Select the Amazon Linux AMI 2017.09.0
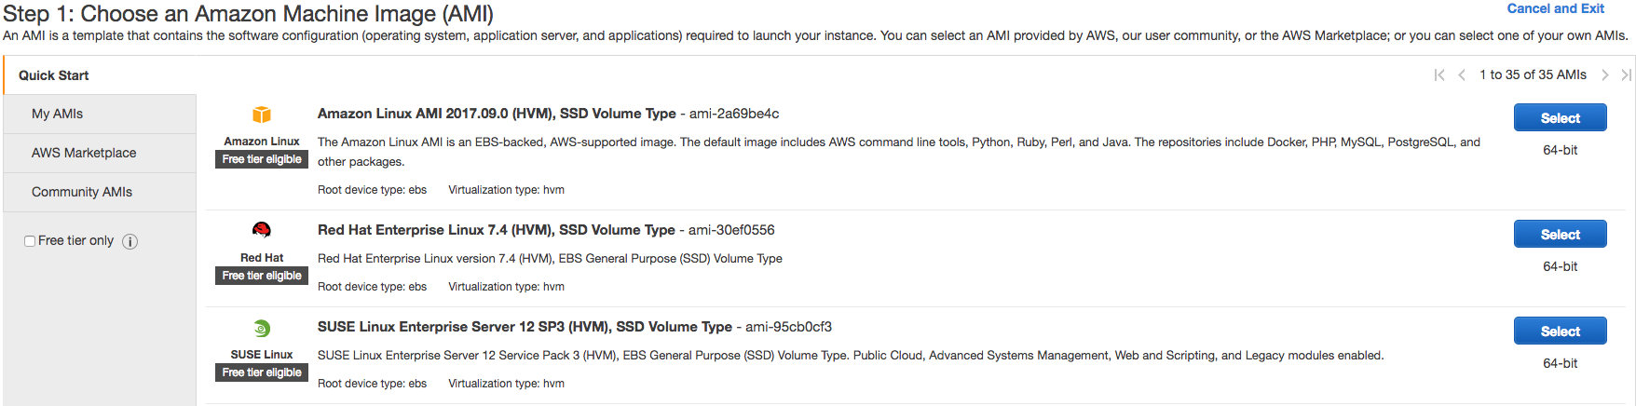Screen dimensions: 1636x406 1560,118
